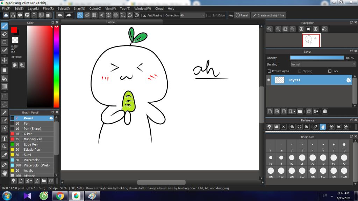Screen dimensions: 358x201
Task: Click Navigator zoom in icon
Action: pos(278,29)
